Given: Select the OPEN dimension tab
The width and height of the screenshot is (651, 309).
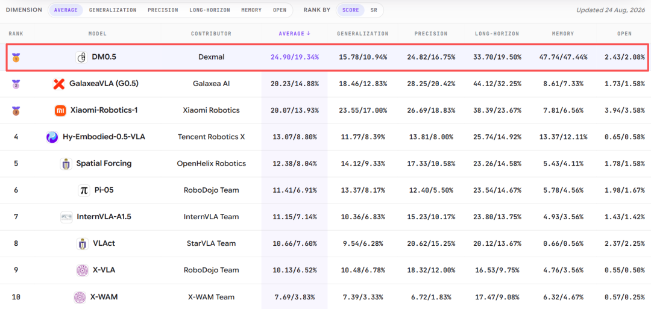Looking at the screenshot, I should click(280, 10).
